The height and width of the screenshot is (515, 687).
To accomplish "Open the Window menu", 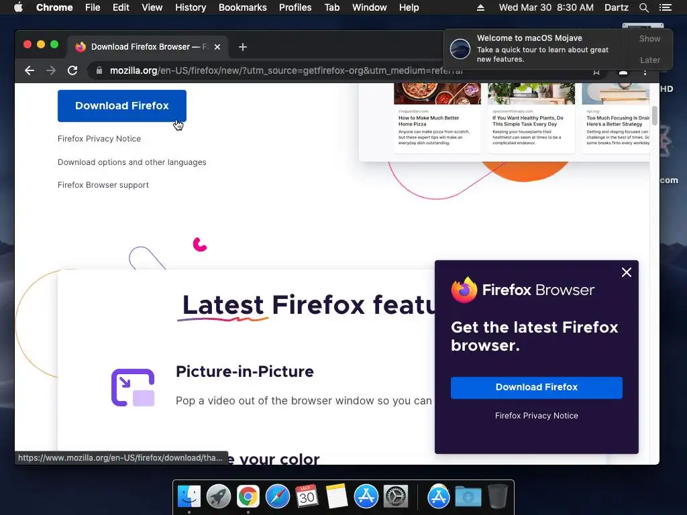I will pos(370,7).
